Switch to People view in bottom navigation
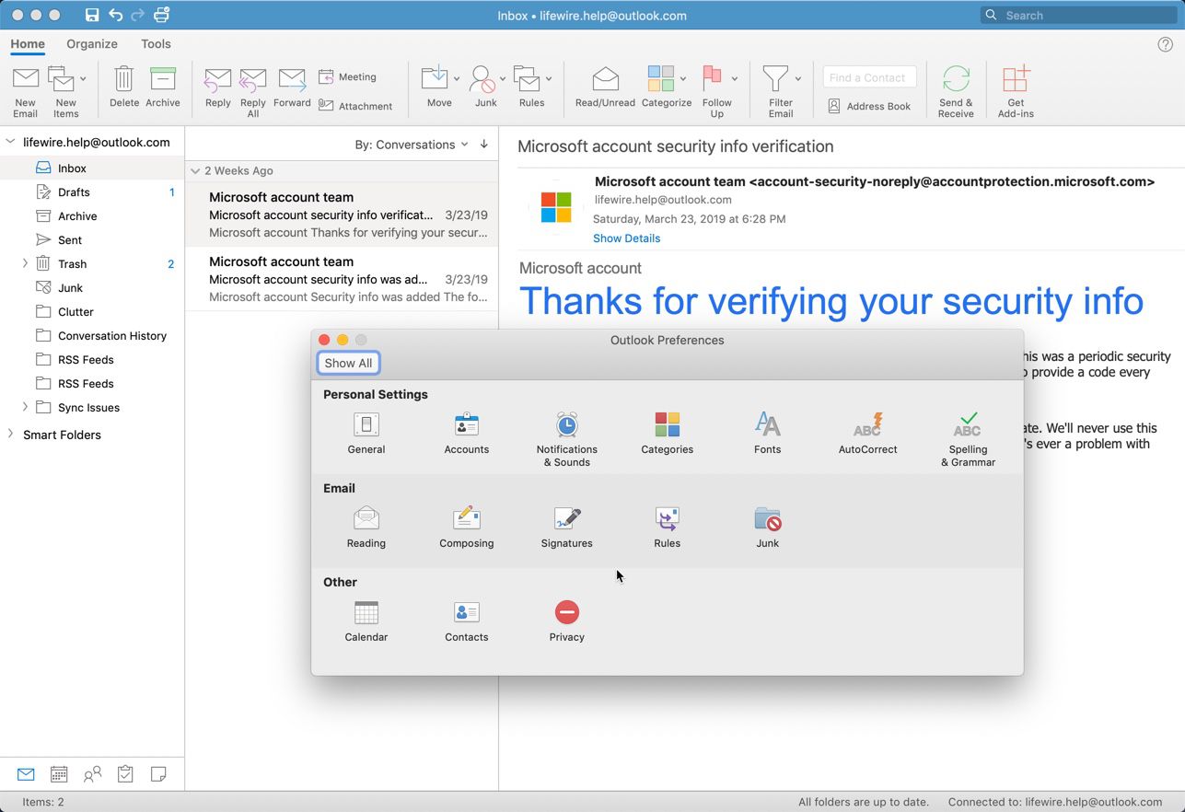This screenshot has width=1185, height=812. 92,774
